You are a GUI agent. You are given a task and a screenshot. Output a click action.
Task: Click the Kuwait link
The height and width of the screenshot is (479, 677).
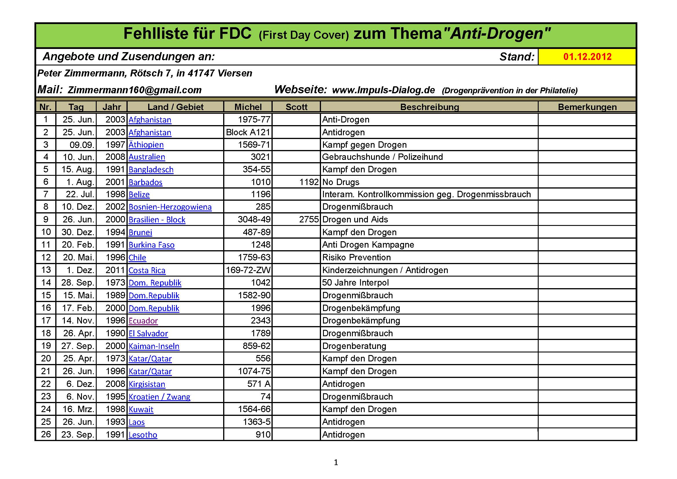141,409
